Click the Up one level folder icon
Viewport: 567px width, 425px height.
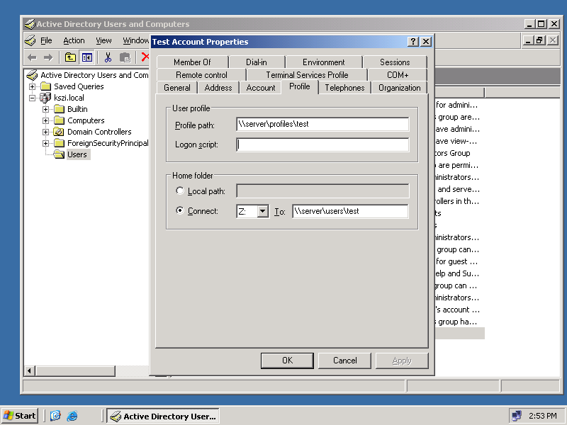point(70,57)
